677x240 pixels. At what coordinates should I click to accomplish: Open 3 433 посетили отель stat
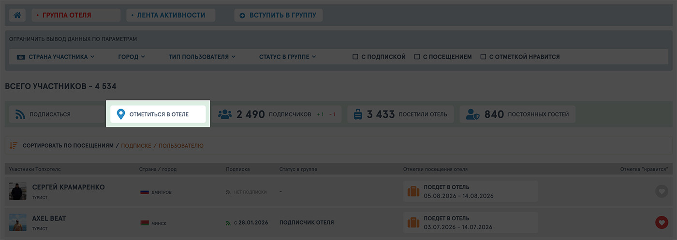coord(400,114)
